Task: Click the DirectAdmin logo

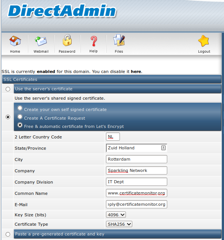Action: (62, 11)
